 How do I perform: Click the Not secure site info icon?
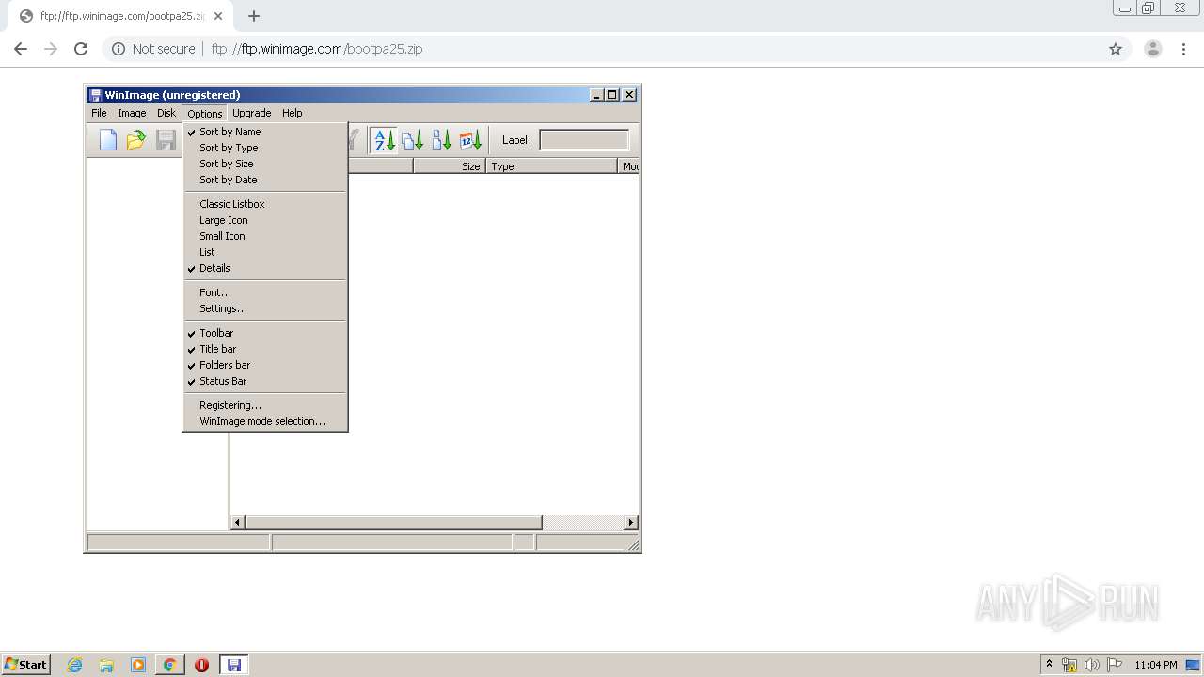click(x=119, y=49)
